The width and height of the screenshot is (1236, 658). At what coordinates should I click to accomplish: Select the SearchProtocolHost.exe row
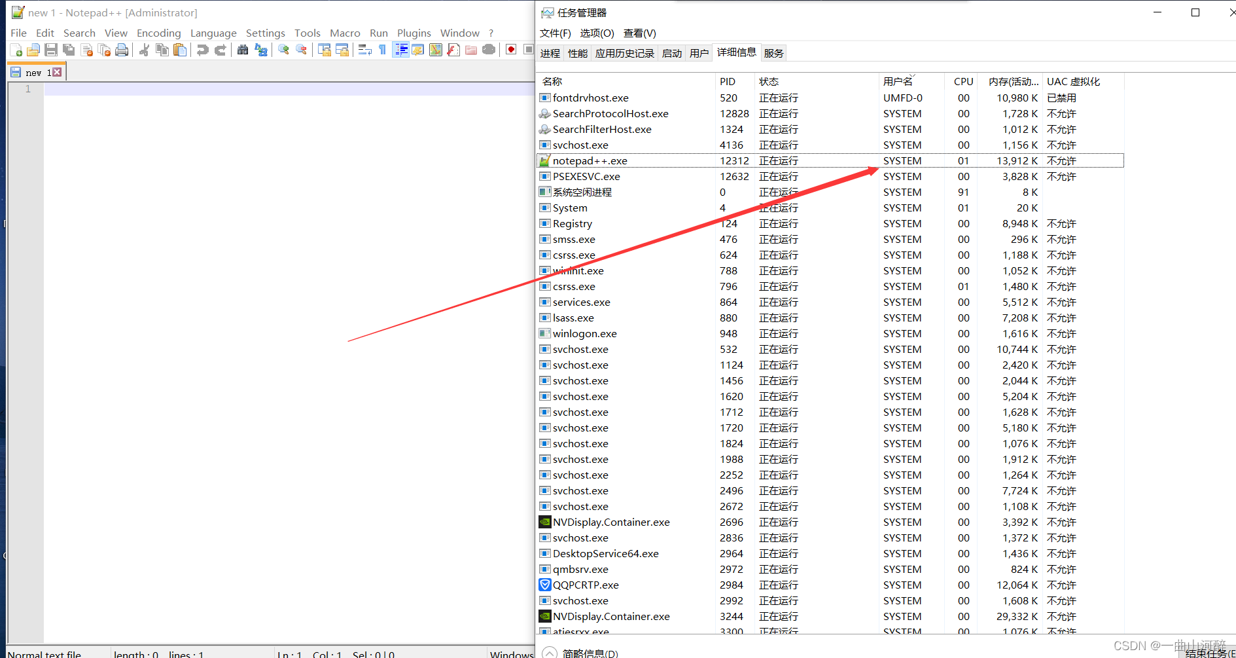pyautogui.click(x=830, y=113)
